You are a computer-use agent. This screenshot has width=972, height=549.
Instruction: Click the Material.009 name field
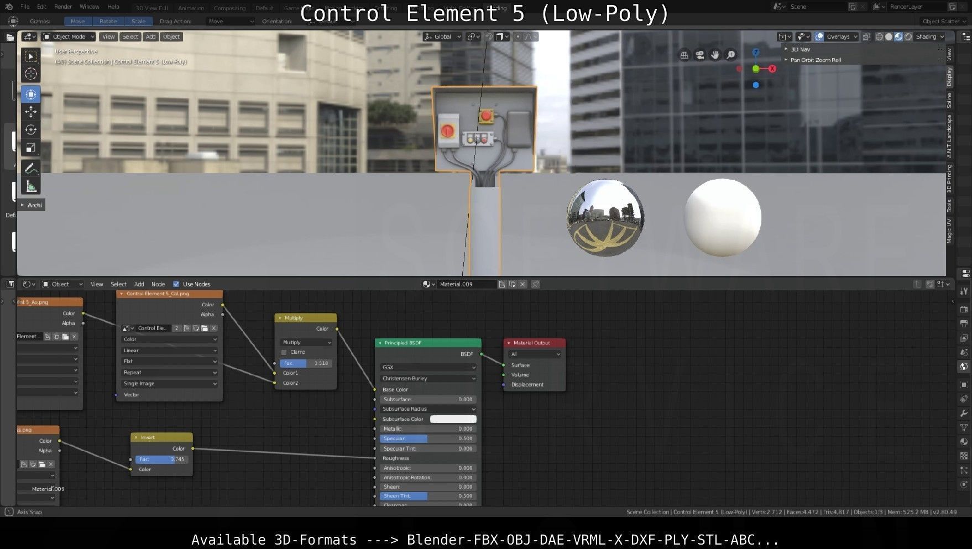[467, 284]
